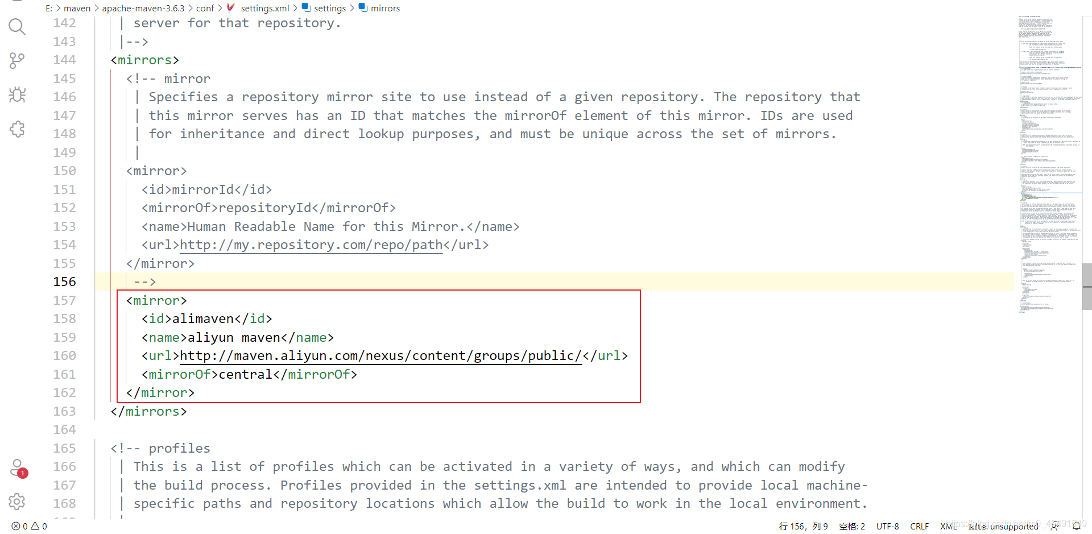
Task: Select the 'E:' drive breadcrumb
Action: point(49,8)
